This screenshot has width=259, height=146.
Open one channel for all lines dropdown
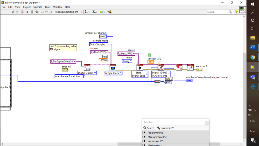[x=69, y=76]
